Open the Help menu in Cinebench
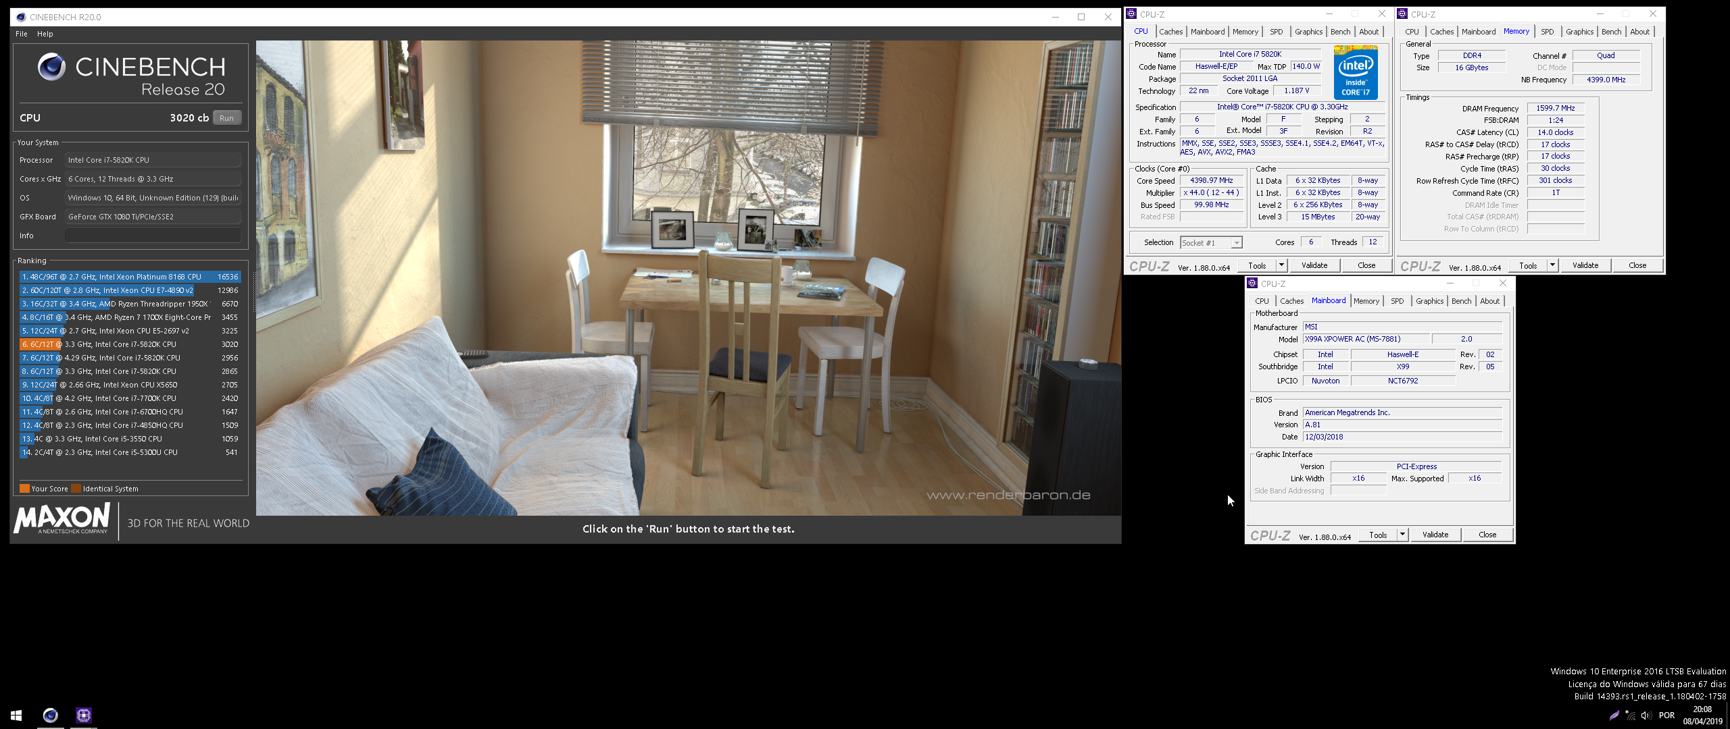The height and width of the screenshot is (729, 1730). click(45, 34)
